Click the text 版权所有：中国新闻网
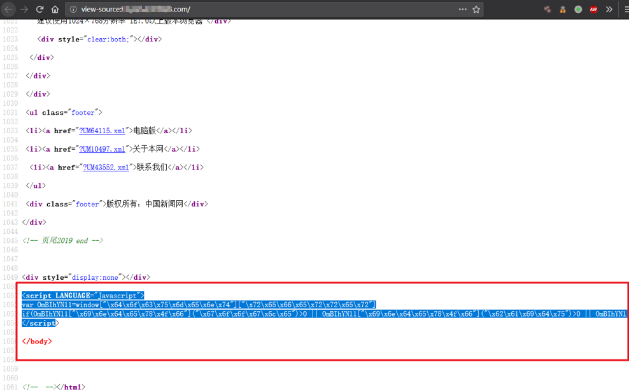Image resolution: width=629 pixels, height=390 pixels. coord(145,204)
